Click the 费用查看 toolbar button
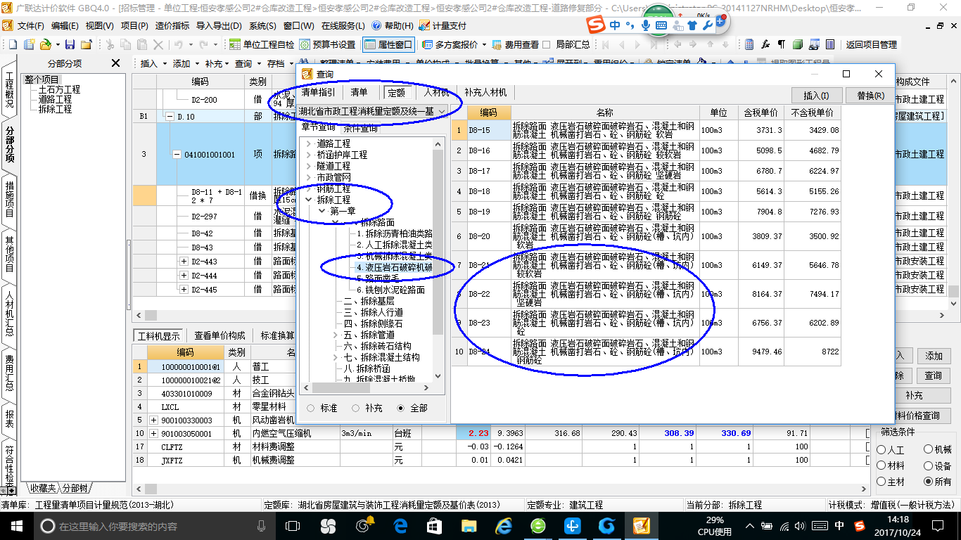The image size is (961, 540). click(x=515, y=44)
